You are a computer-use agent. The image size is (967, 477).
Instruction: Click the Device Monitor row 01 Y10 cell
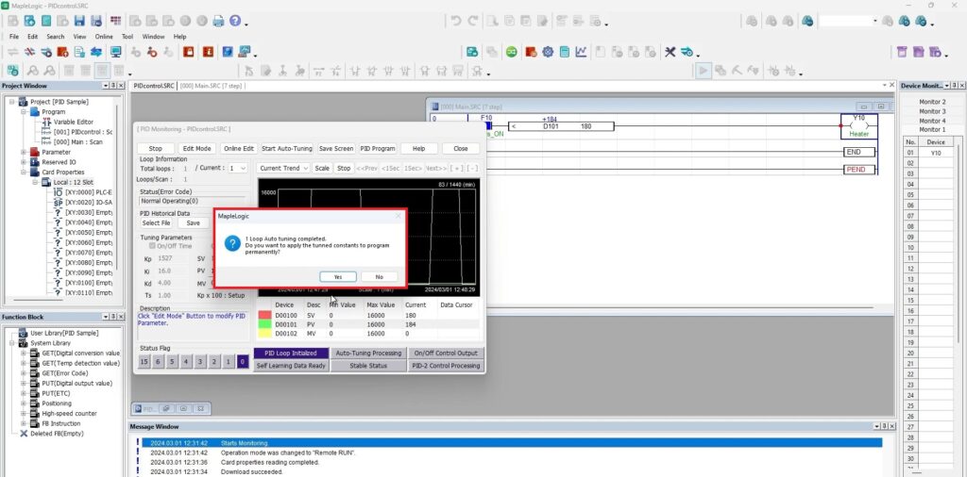pos(936,153)
